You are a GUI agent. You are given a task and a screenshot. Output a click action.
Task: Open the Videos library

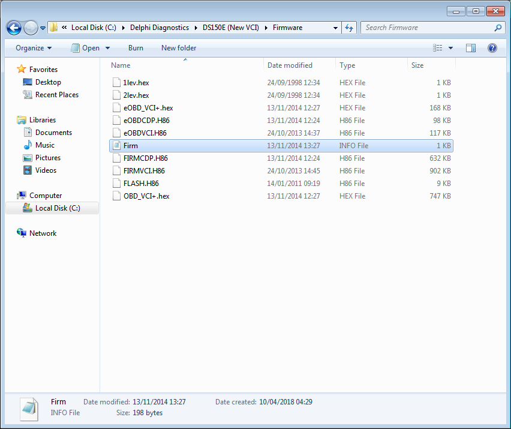(46, 170)
